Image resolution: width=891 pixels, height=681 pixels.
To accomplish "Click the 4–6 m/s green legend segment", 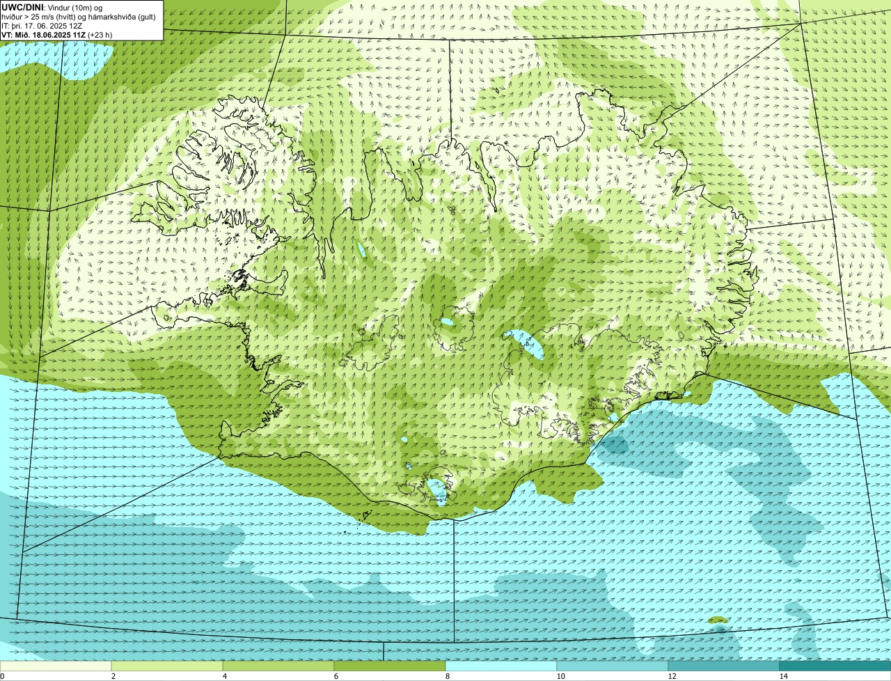I will click(278, 666).
